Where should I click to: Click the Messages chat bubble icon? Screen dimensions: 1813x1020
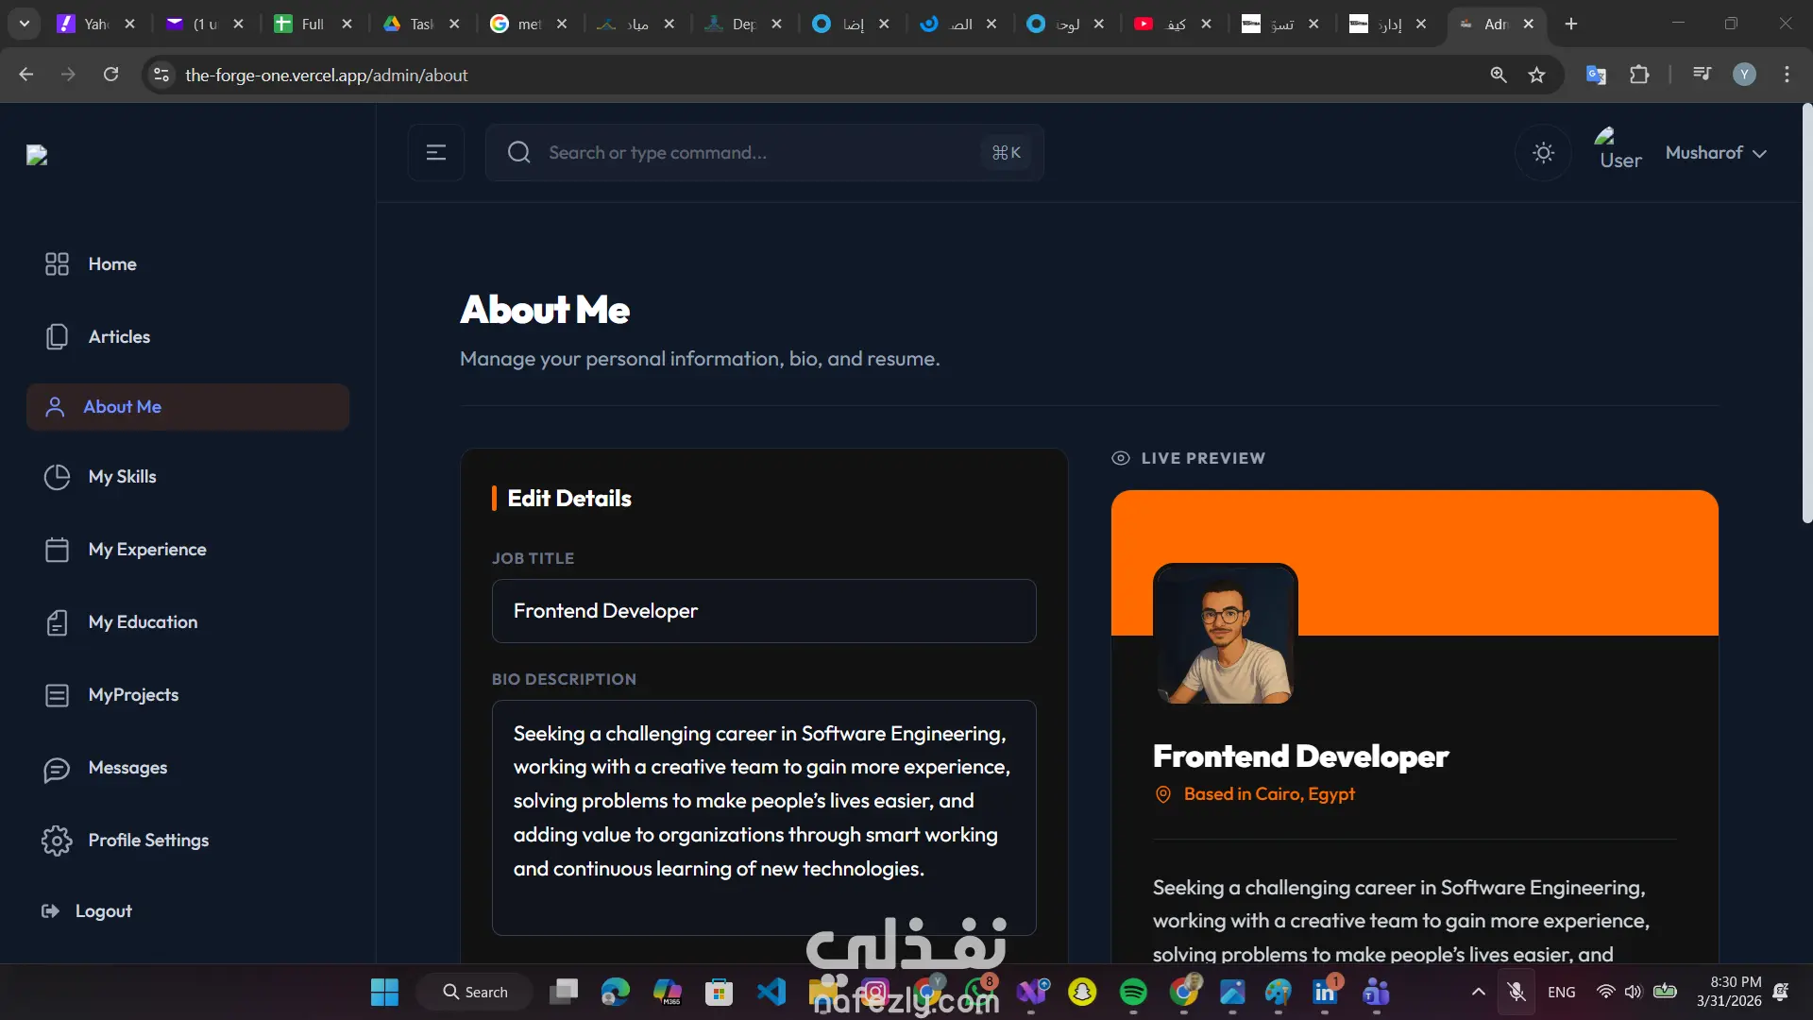[57, 769]
